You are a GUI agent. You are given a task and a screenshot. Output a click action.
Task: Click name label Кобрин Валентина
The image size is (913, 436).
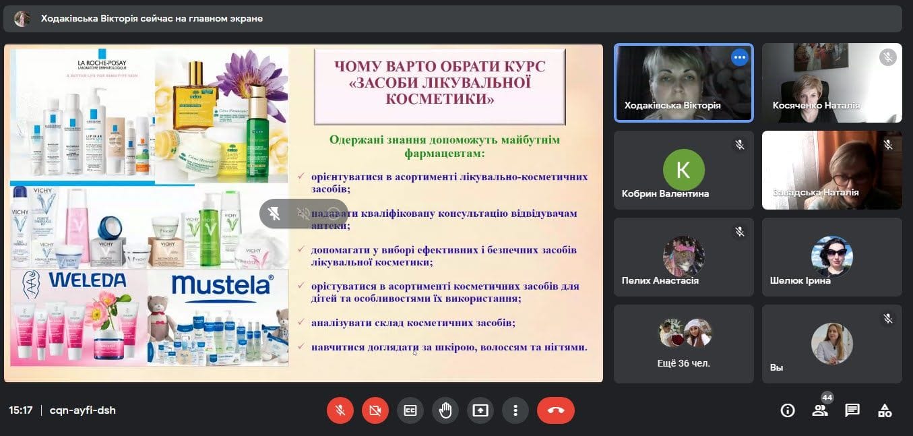click(665, 193)
